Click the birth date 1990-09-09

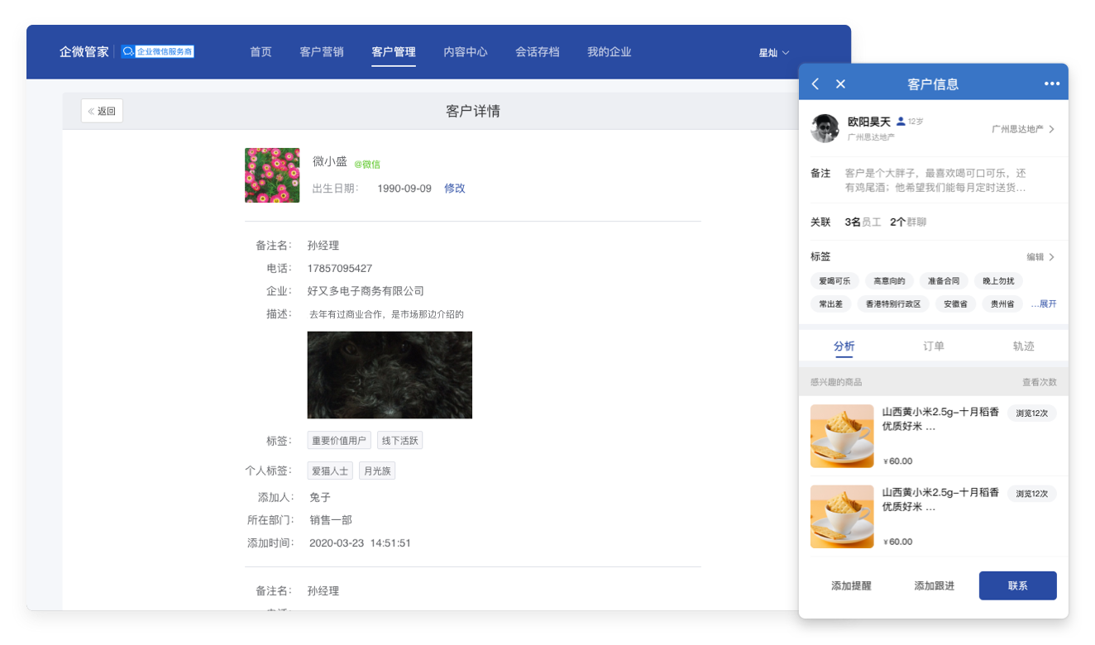404,189
